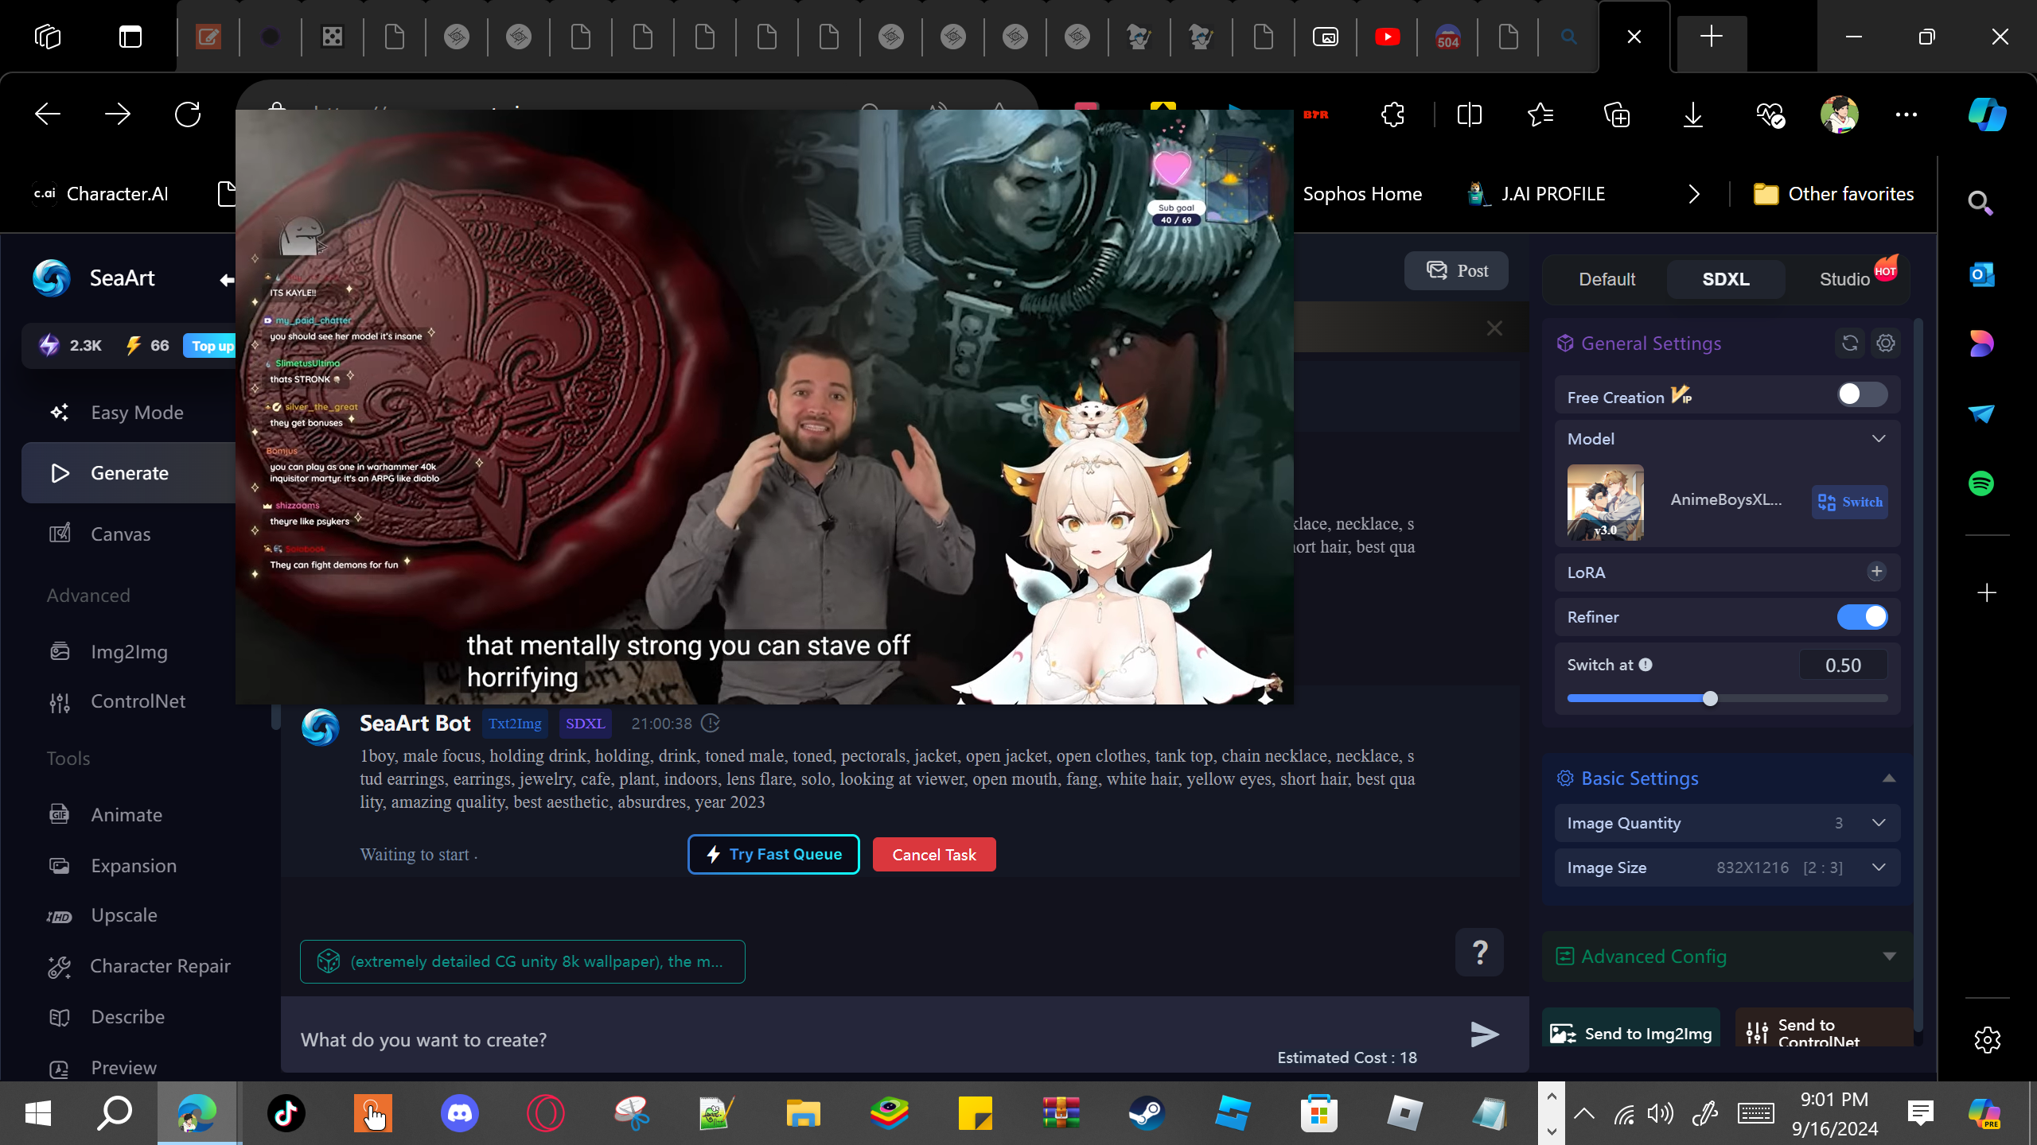Click the Post button
The image size is (2037, 1145).
[x=1456, y=271]
